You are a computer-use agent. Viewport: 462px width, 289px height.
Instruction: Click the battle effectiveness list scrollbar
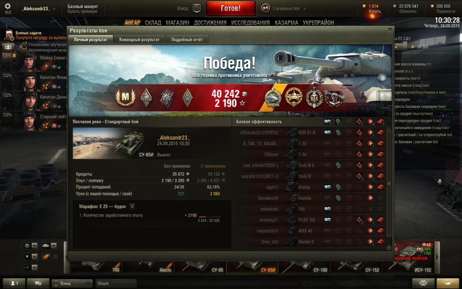(389, 189)
